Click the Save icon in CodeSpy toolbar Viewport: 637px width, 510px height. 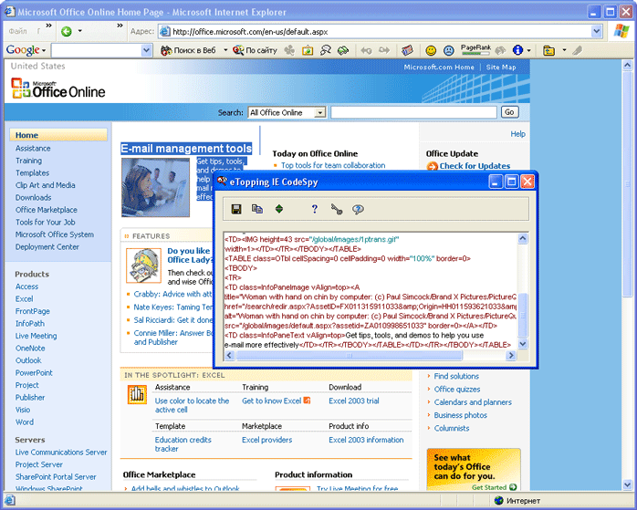click(236, 209)
